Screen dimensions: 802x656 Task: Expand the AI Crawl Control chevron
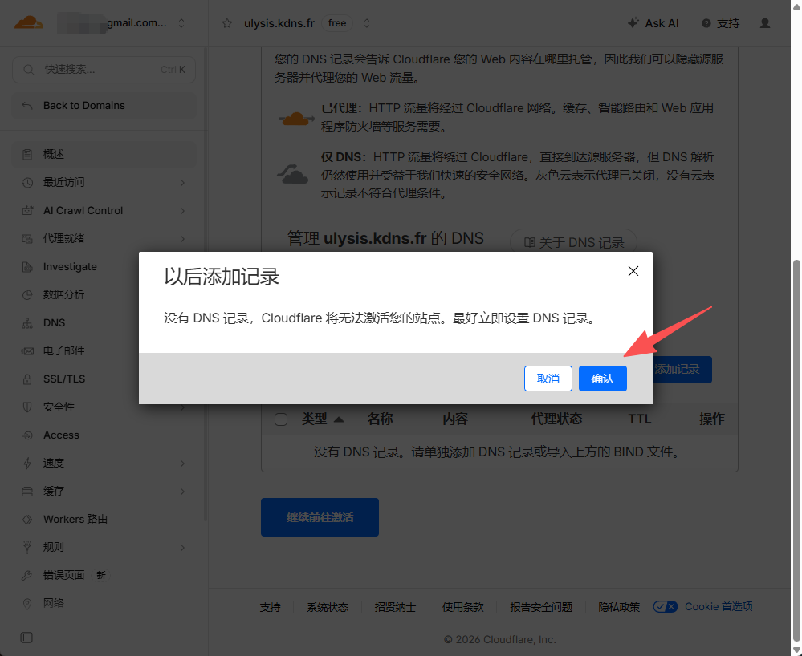(x=182, y=210)
